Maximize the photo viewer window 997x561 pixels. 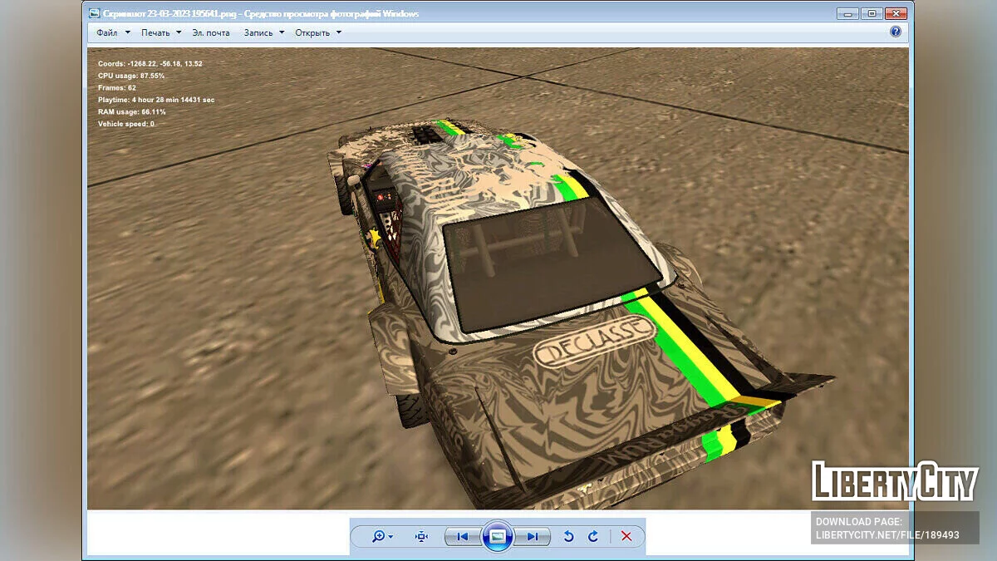[x=871, y=13]
